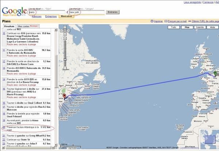The width and height of the screenshot is (219, 151).
Task: Switch the map to Satellite view
Action: pyautogui.click(x=200, y=27)
